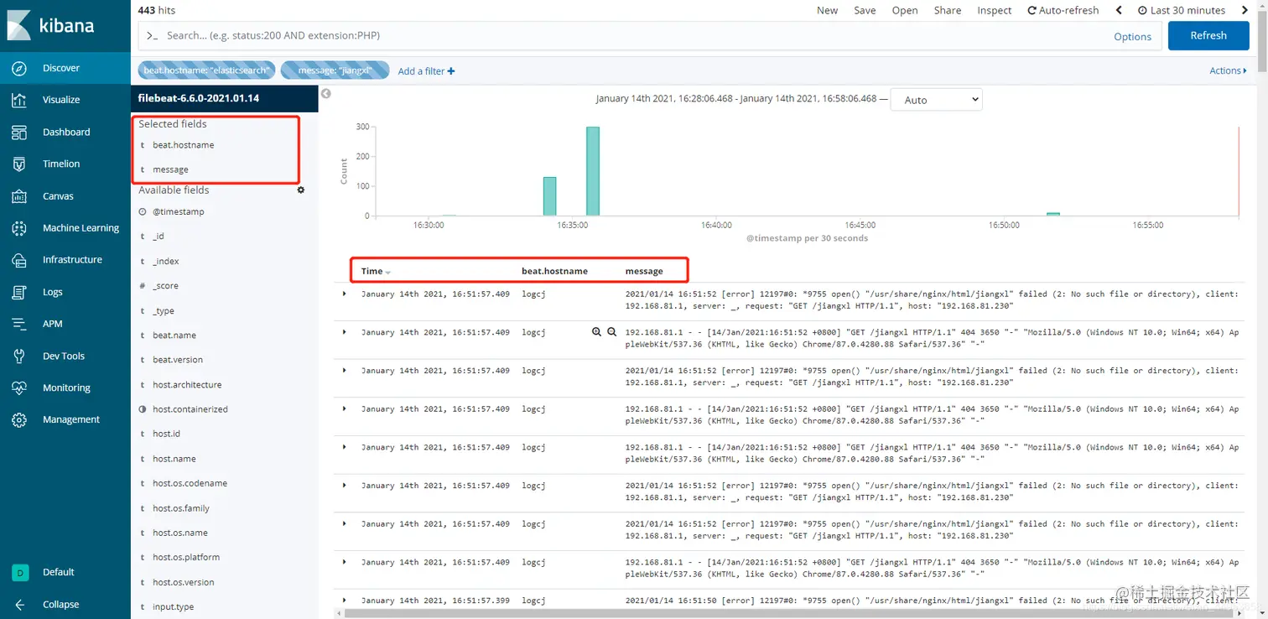Open the Timelion icon
Viewport: 1268px width, 619px height.
coord(19,164)
